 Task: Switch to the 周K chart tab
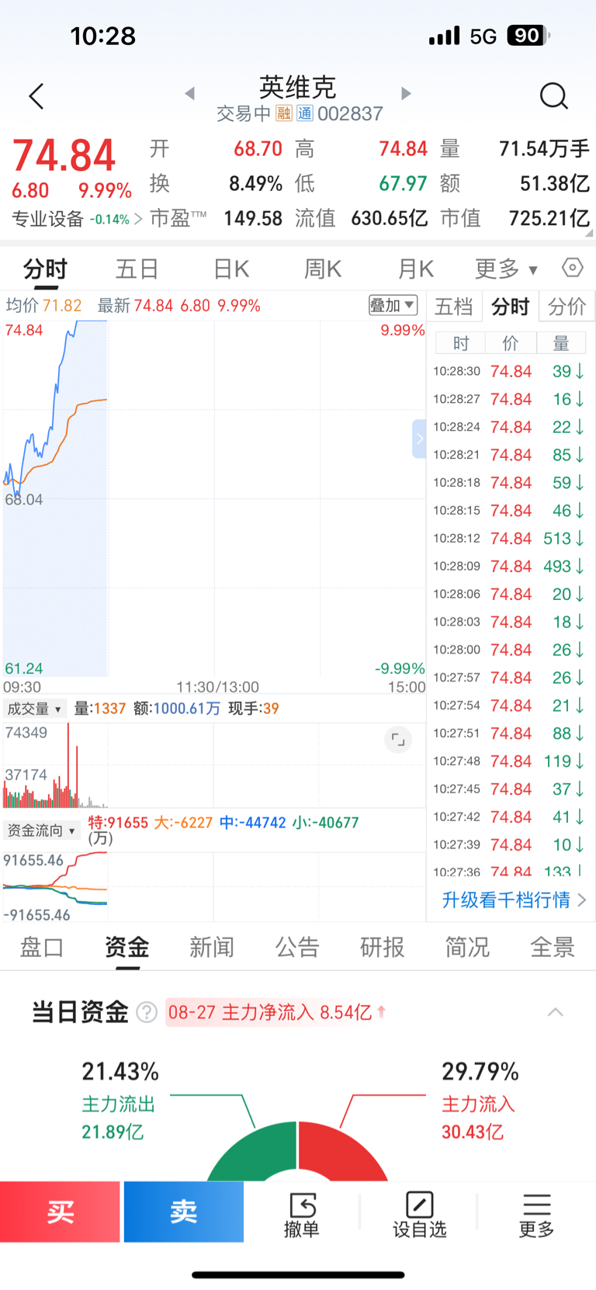pyautogui.click(x=323, y=269)
